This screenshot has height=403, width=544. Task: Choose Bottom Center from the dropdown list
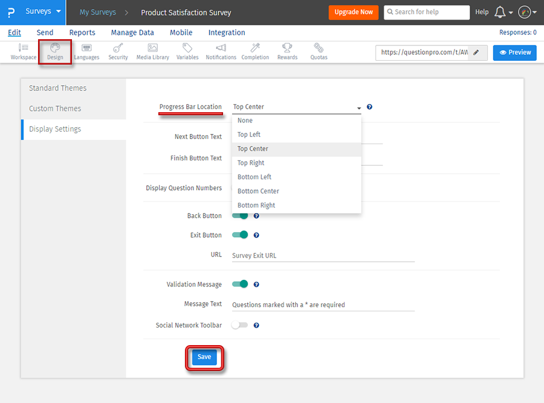pos(258,191)
